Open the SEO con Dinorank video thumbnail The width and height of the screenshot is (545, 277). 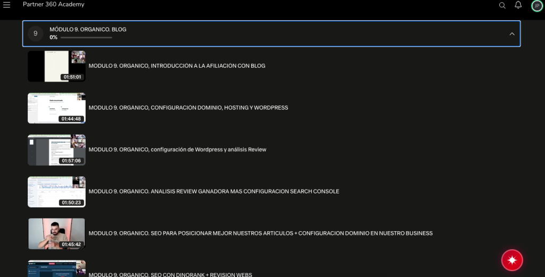[x=56, y=268]
